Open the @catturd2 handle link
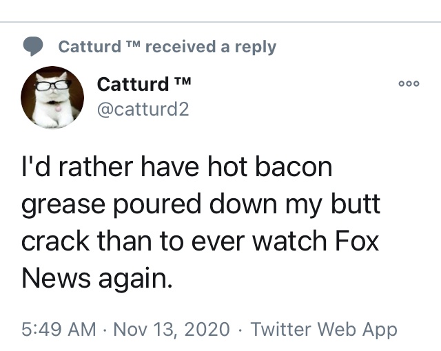This screenshot has width=441, height=351. click(143, 109)
